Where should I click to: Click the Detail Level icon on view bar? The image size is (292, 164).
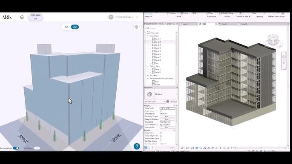pyautogui.click(x=193, y=148)
